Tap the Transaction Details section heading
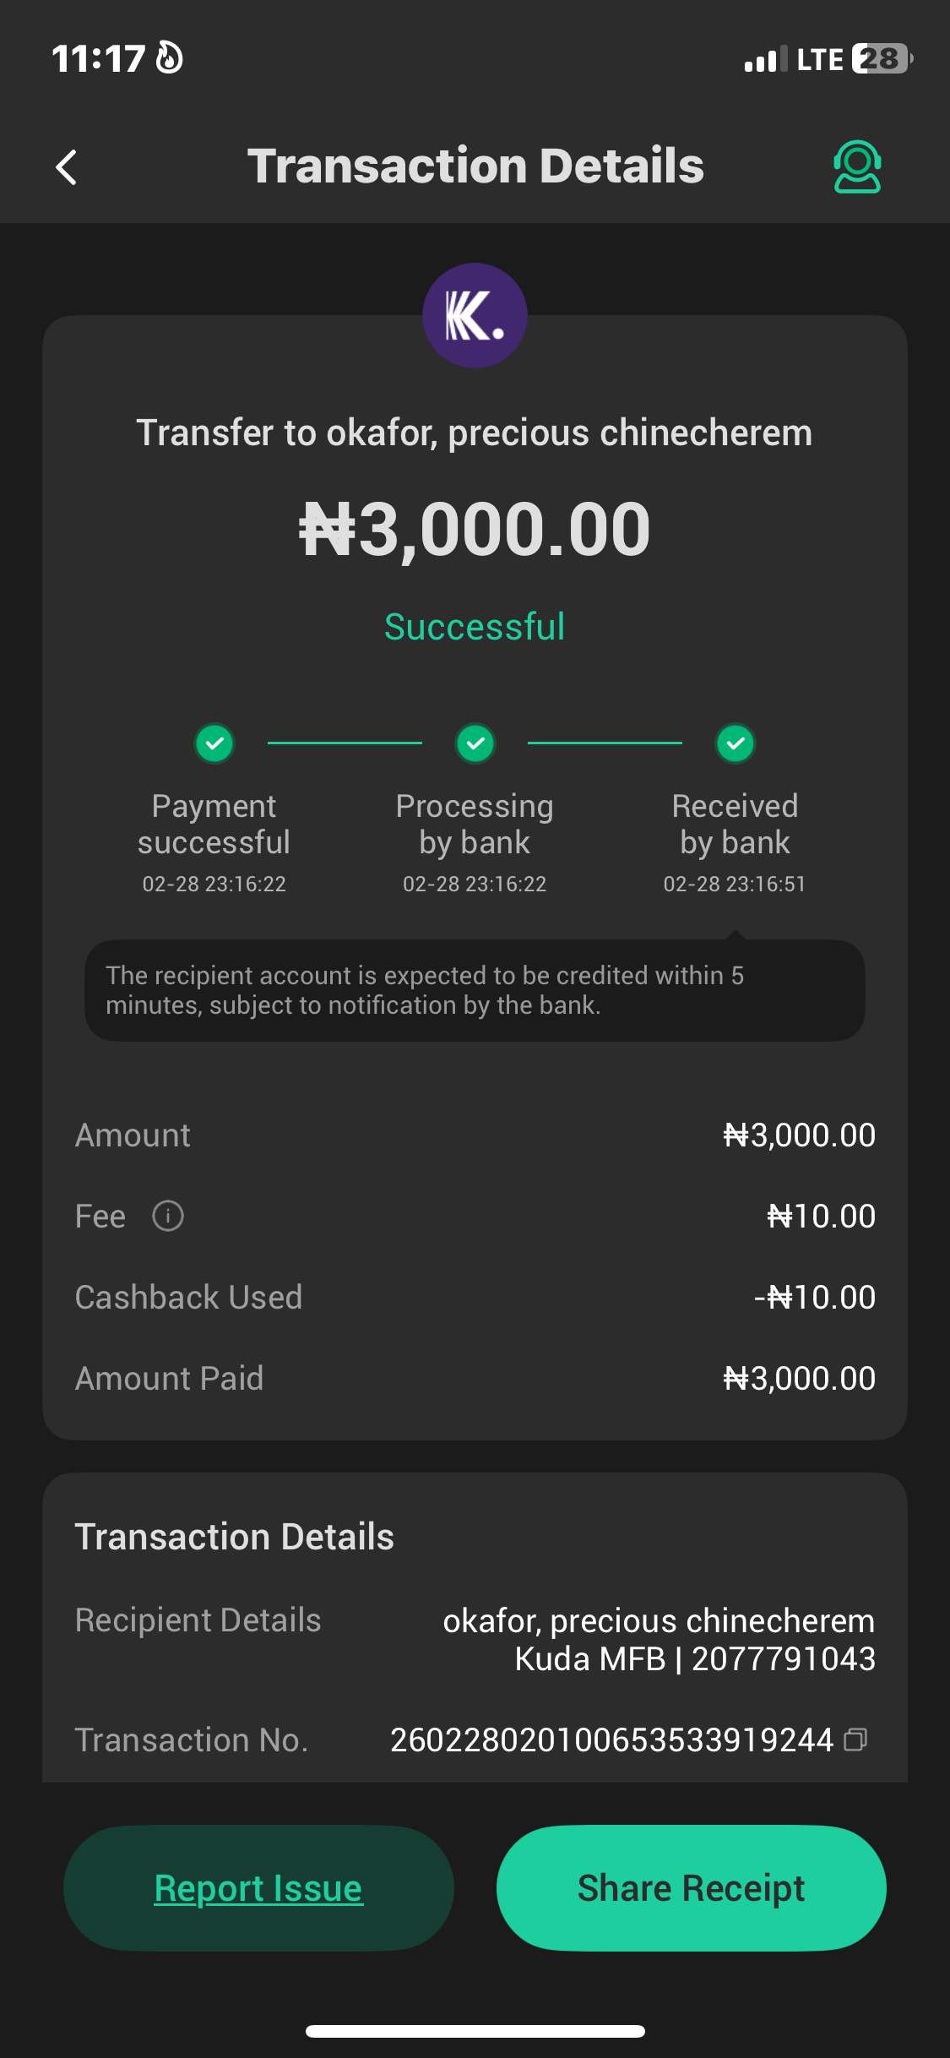 click(x=235, y=1537)
